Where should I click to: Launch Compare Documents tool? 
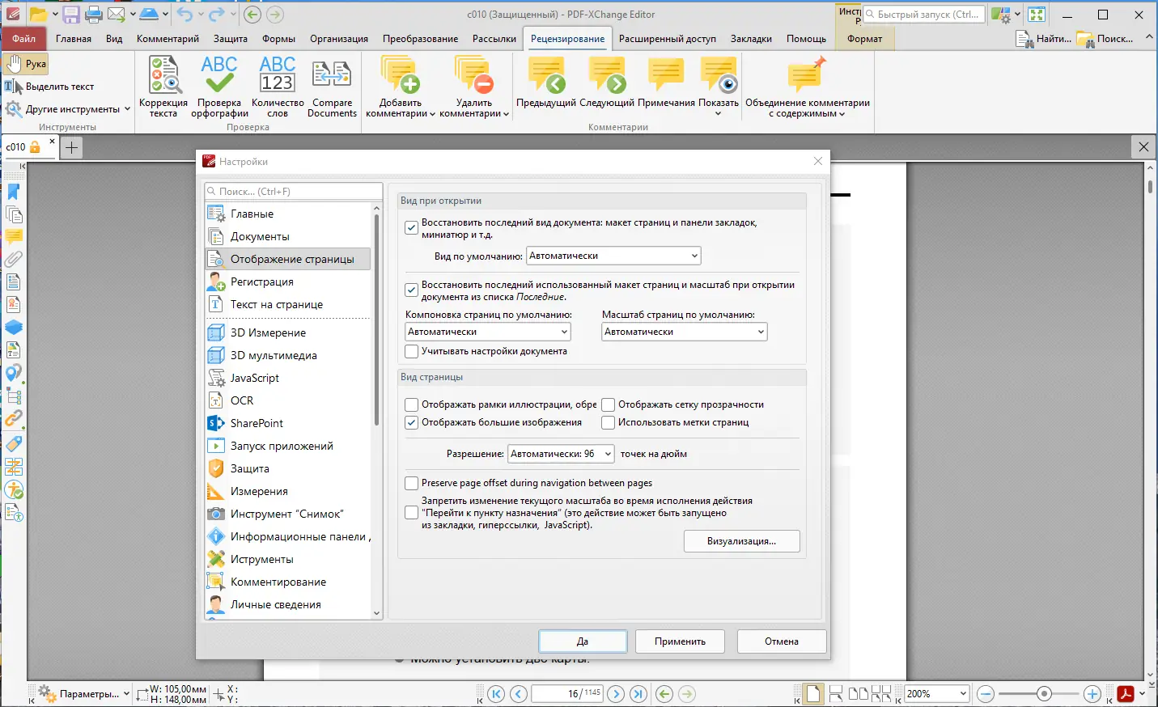tap(331, 81)
